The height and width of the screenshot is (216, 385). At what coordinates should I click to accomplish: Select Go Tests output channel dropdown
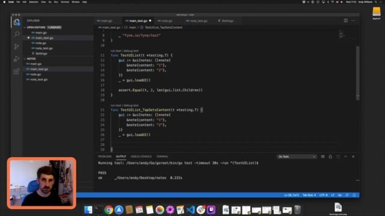[297, 157]
